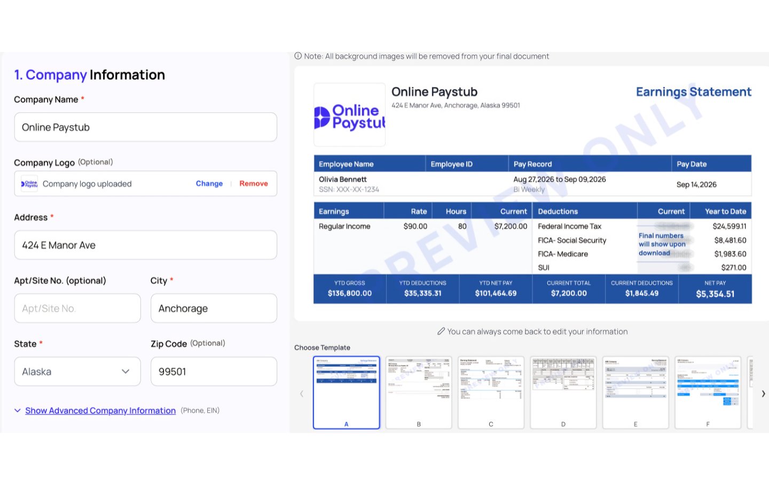Click employee name Olivia Bennett

[x=343, y=180]
